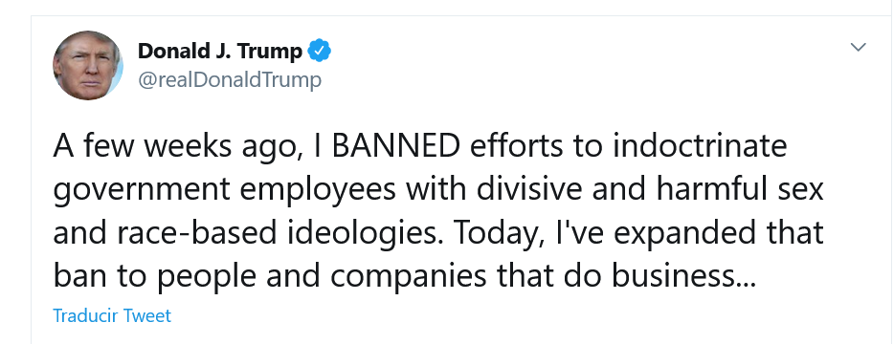Open Donald J. Trump's profile picture
894x344 pixels.
(88, 66)
